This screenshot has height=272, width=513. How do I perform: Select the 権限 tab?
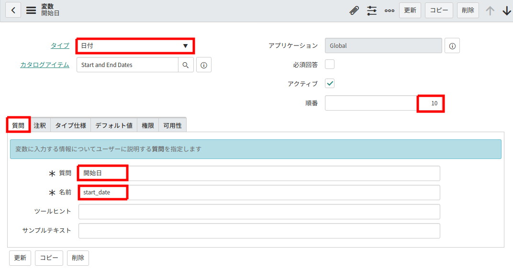[148, 125]
